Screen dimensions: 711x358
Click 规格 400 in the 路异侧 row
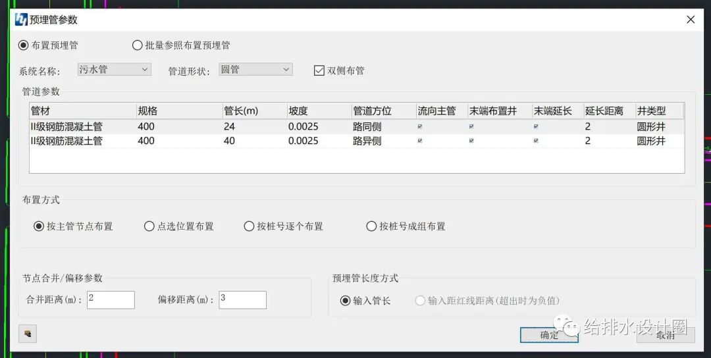pos(179,141)
